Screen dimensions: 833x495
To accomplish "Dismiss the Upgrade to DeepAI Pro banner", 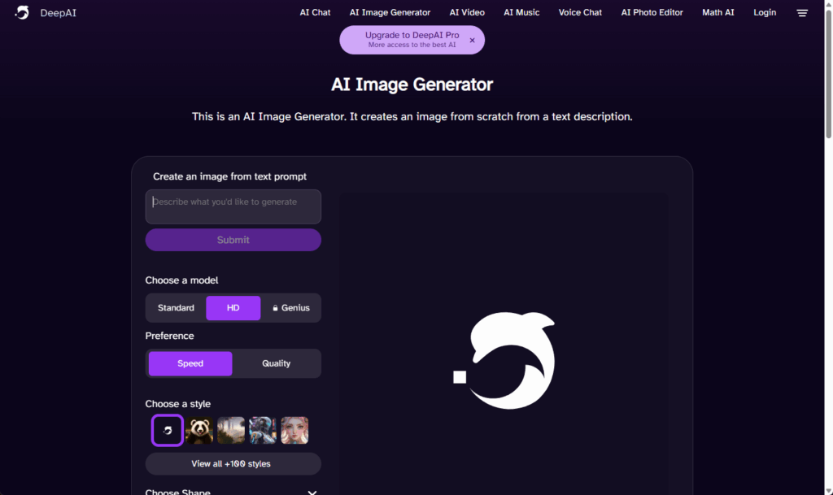I will point(472,41).
